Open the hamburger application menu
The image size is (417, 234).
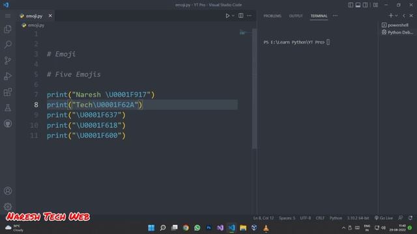pos(8,16)
